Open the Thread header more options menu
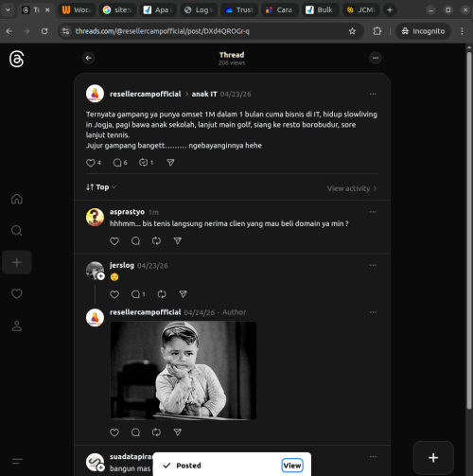Screen dimensions: 473x476 pyautogui.click(x=376, y=58)
